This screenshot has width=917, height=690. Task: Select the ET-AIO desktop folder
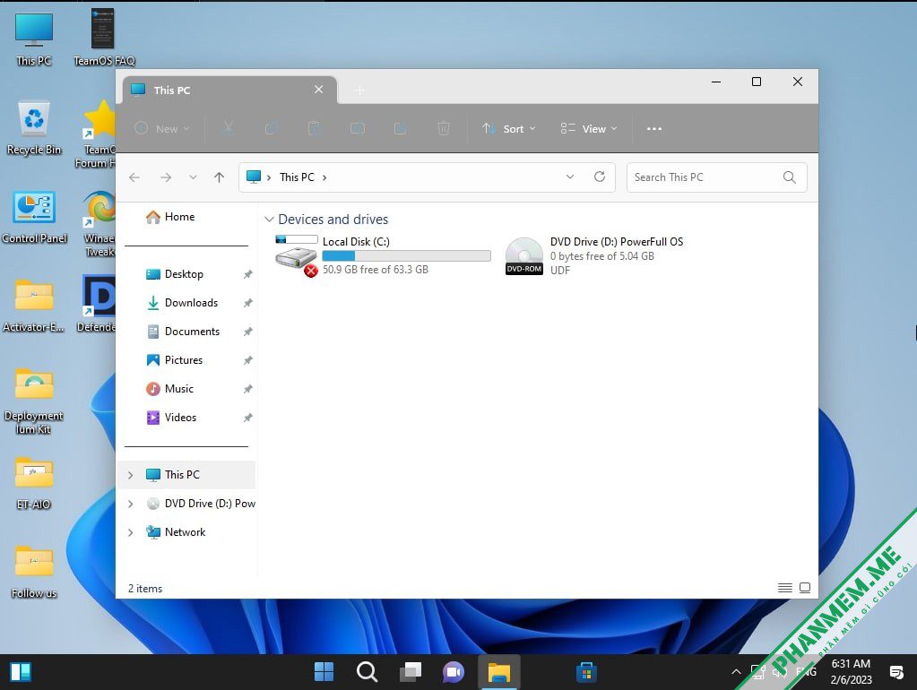coord(34,484)
